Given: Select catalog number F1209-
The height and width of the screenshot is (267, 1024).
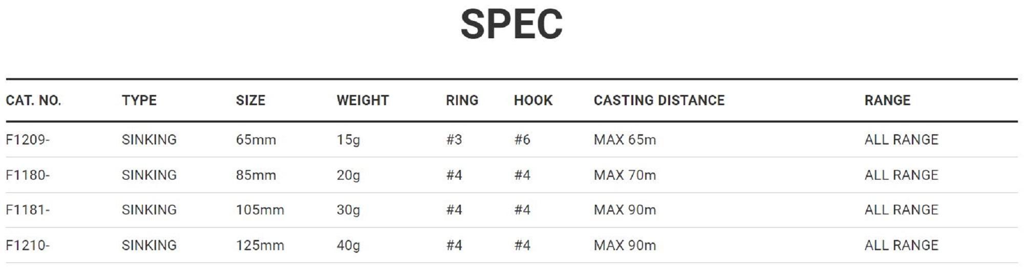Looking at the screenshot, I should [28, 139].
